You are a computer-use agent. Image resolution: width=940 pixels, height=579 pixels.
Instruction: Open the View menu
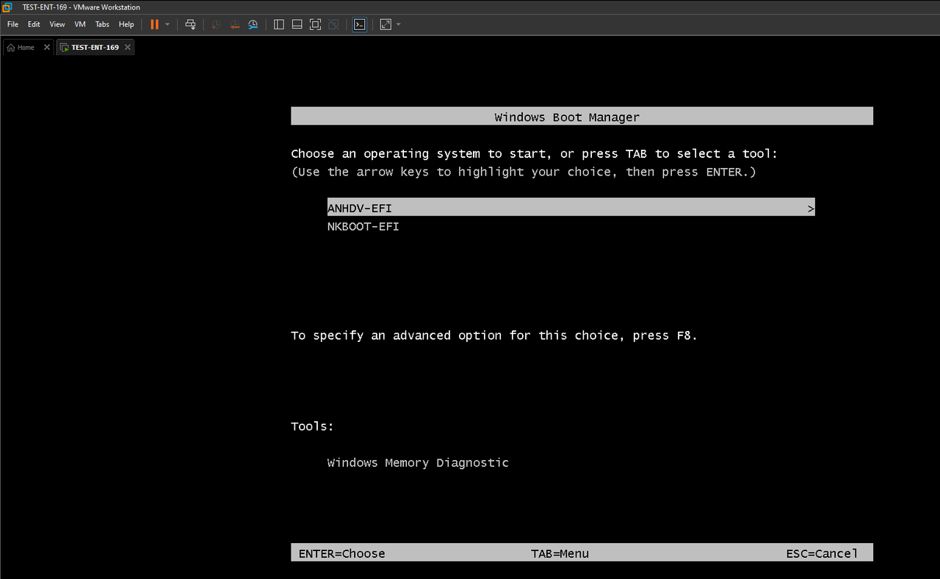click(x=57, y=24)
